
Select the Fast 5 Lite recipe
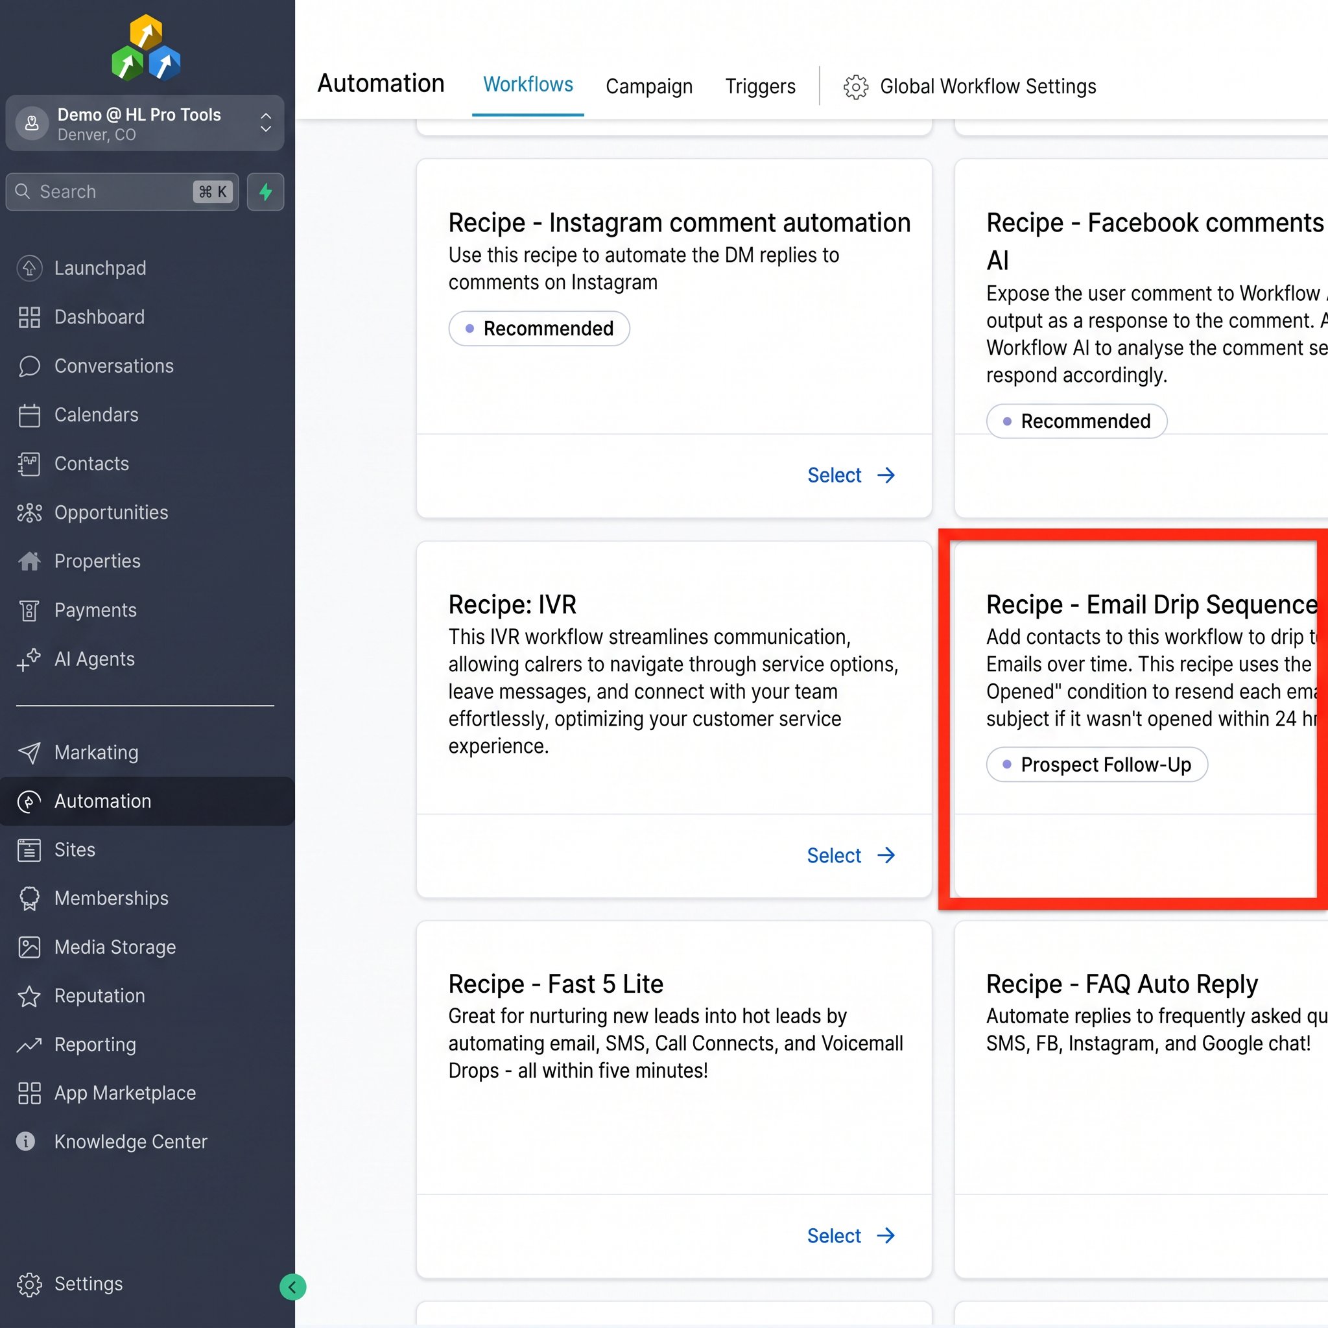tap(851, 1235)
